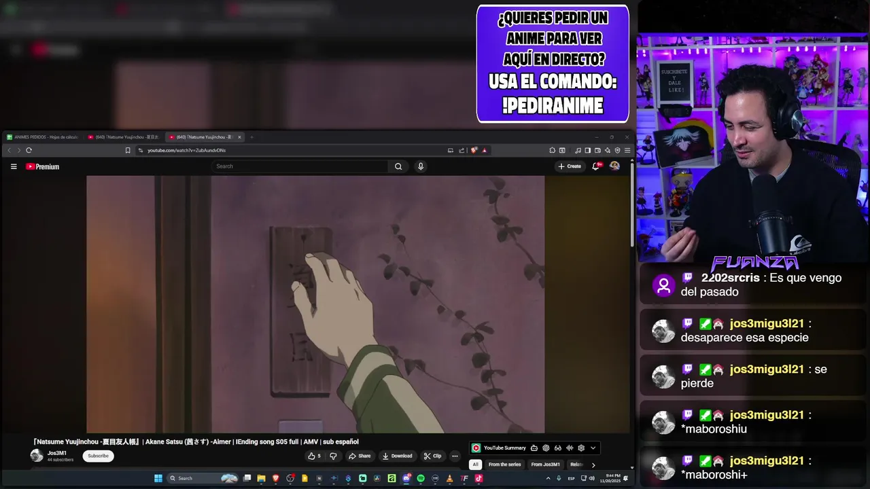
Task: Click the Share button under the video
Action: click(360, 456)
